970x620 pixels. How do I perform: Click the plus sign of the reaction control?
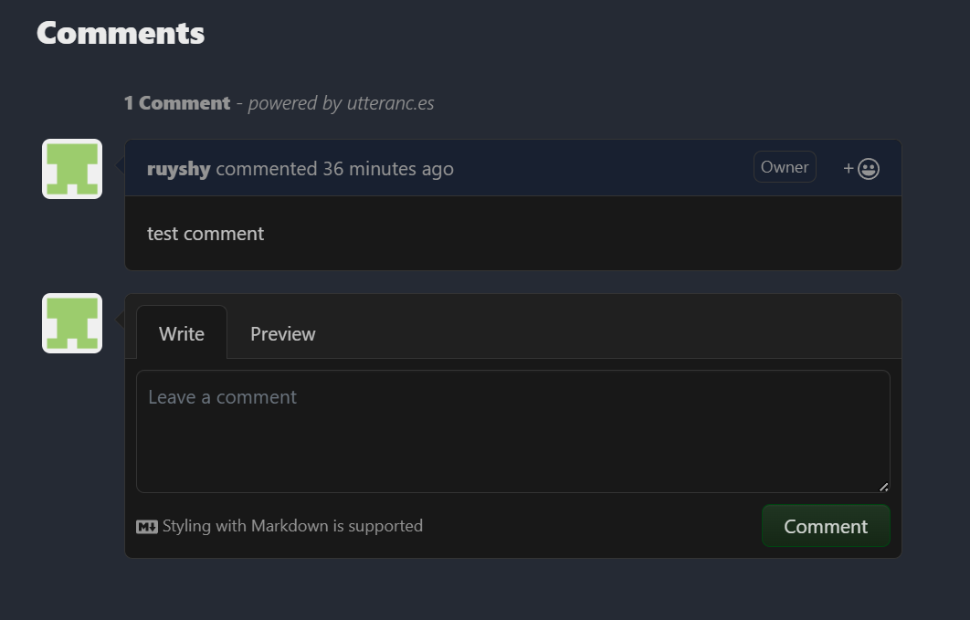click(x=848, y=167)
